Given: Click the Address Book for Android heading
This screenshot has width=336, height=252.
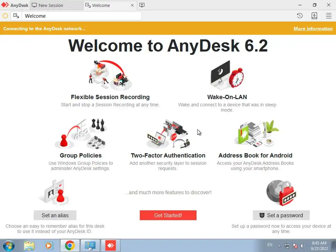Looking at the screenshot, I should [255, 155].
